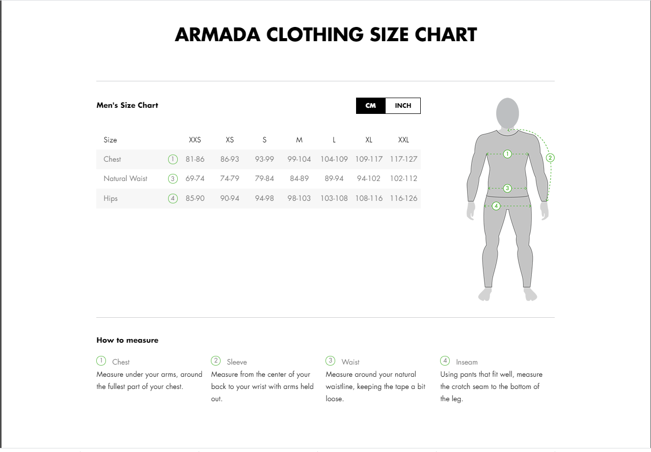
Task: Click the head of the body measurement figure
Action: [507, 113]
